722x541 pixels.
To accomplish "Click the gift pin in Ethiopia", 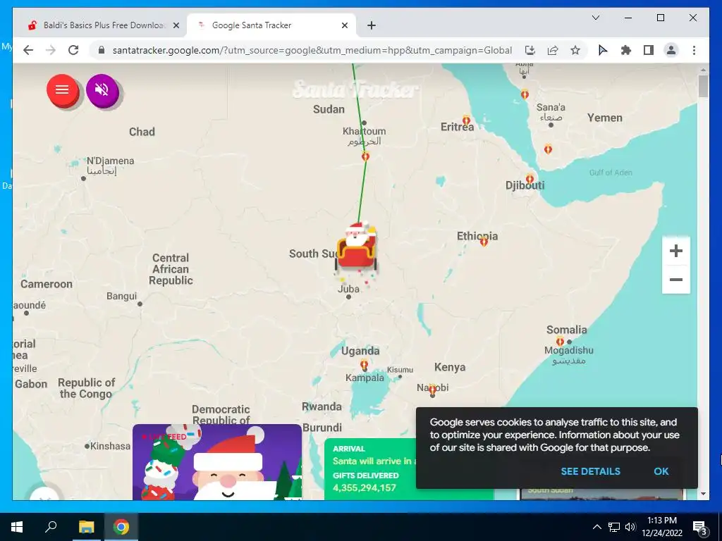I will click(x=484, y=241).
